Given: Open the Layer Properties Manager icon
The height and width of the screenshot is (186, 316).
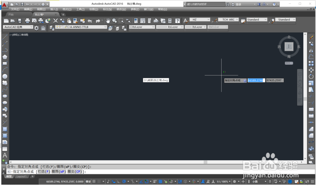Looking at the screenshot, I should tap(52, 28).
